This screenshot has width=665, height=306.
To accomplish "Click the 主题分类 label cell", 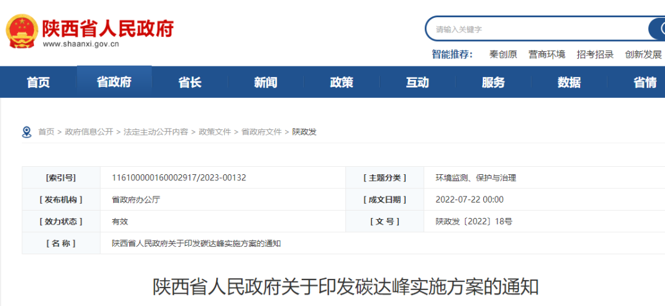I will pyautogui.click(x=385, y=178).
